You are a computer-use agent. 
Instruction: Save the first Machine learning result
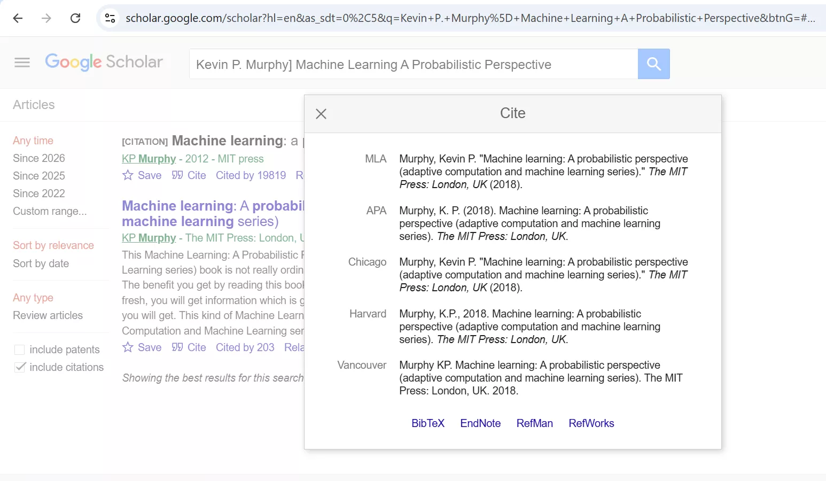tap(141, 175)
